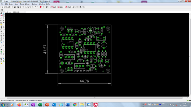Click the Windows Start button
Image resolution: width=191 pixels, height=107 pixels.
pyautogui.click(x=3, y=105)
